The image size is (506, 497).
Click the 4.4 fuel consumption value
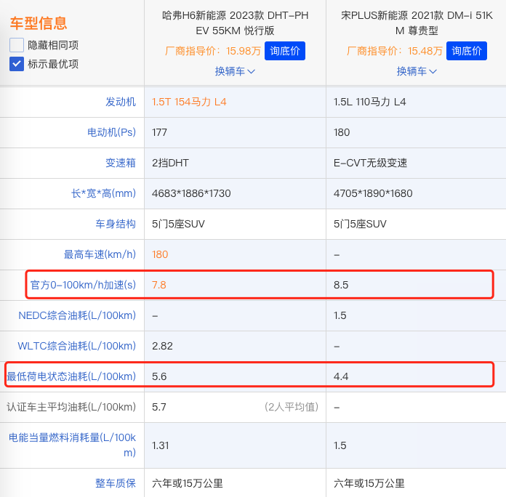click(341, 376)
